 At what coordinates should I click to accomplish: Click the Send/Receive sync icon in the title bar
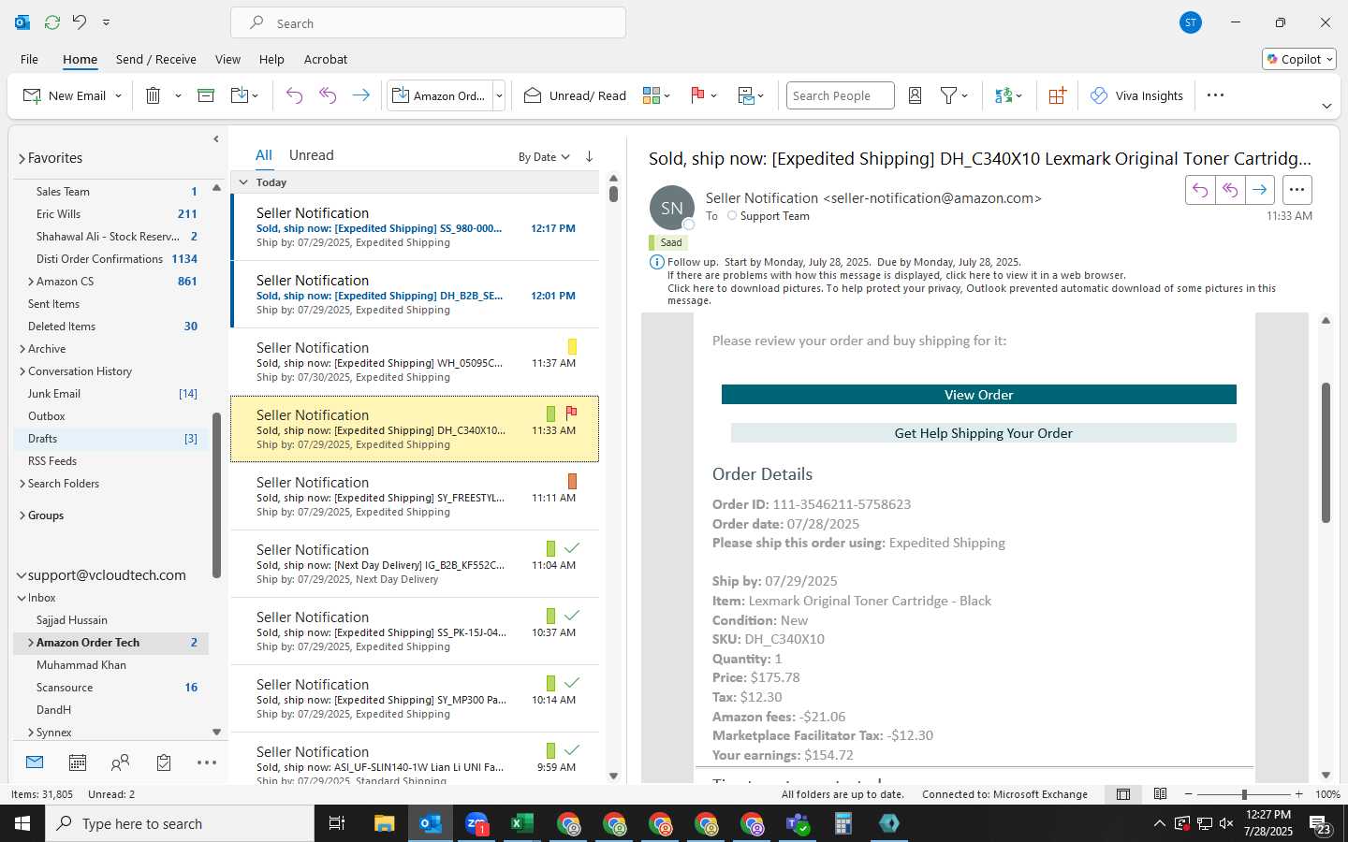click(x=52, y=22)
